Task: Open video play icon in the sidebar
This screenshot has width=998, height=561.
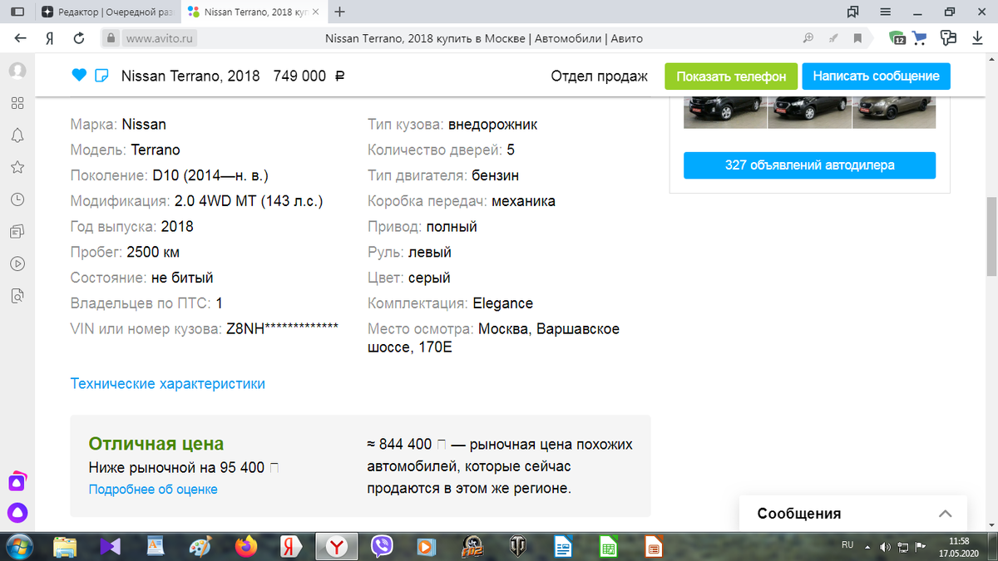Action: [17, 263]
